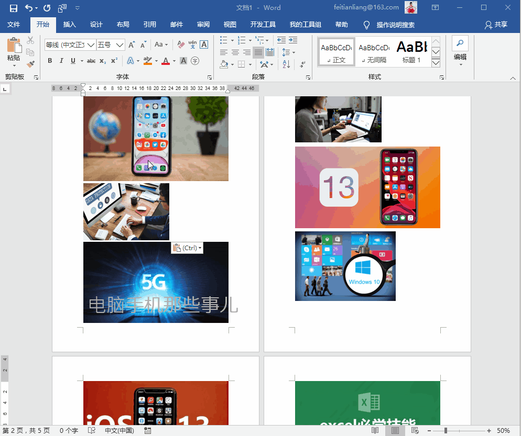Open the font size dropdown showing 五号

click(120, 45)
